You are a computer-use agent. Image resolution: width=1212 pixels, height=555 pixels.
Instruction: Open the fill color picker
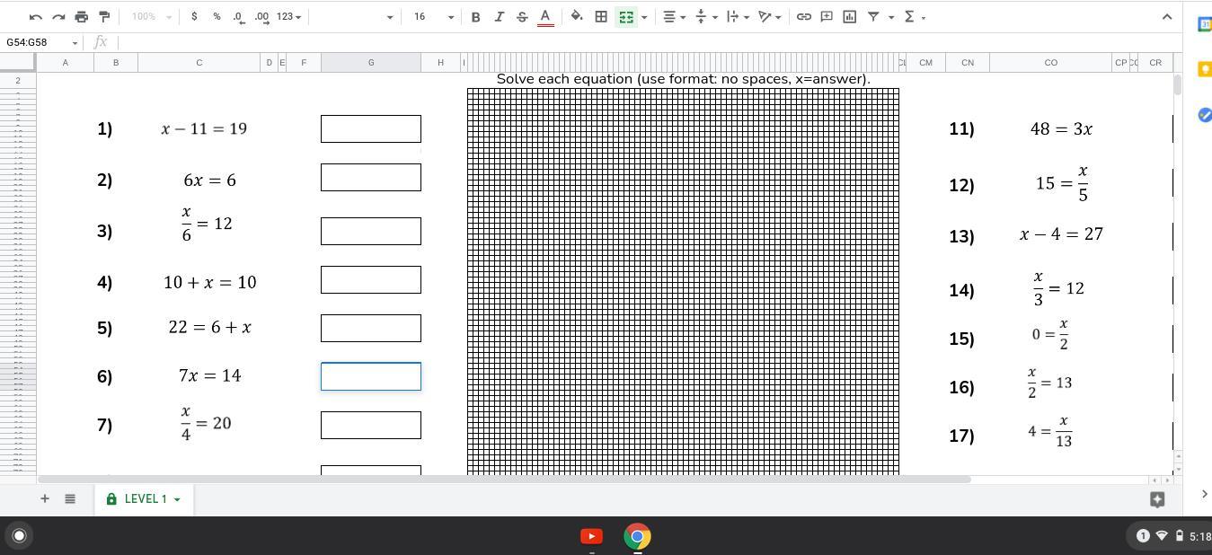pos(577,17)
